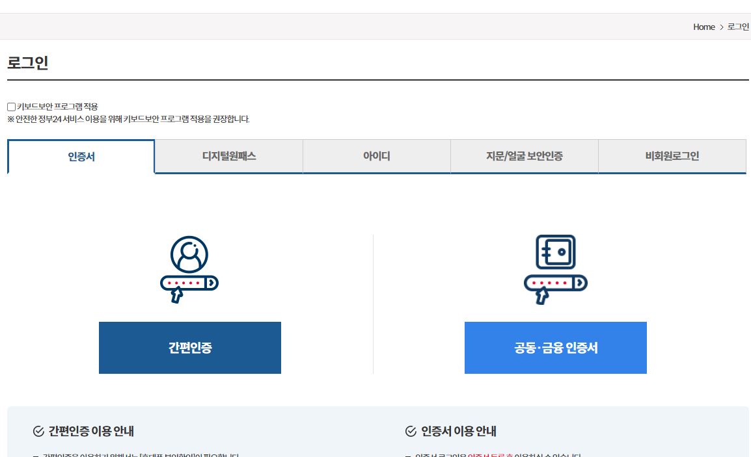Click the 간편인증 button
Viewport: 751px width, 457px height.
click(190, 347)
